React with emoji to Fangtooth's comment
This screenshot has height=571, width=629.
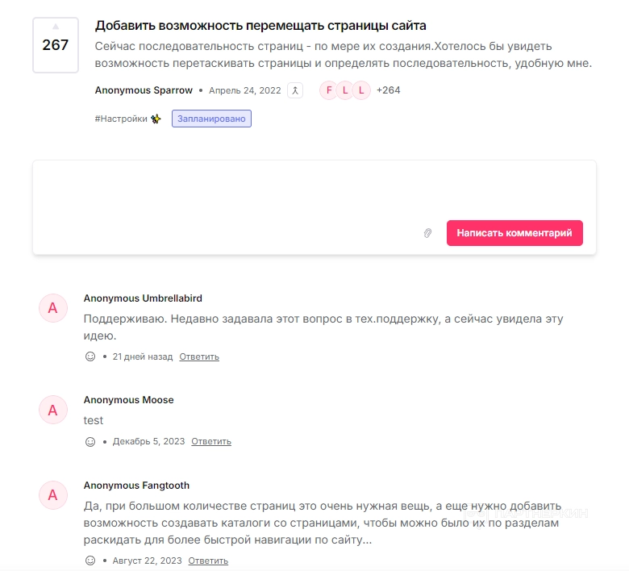(90, 561)
